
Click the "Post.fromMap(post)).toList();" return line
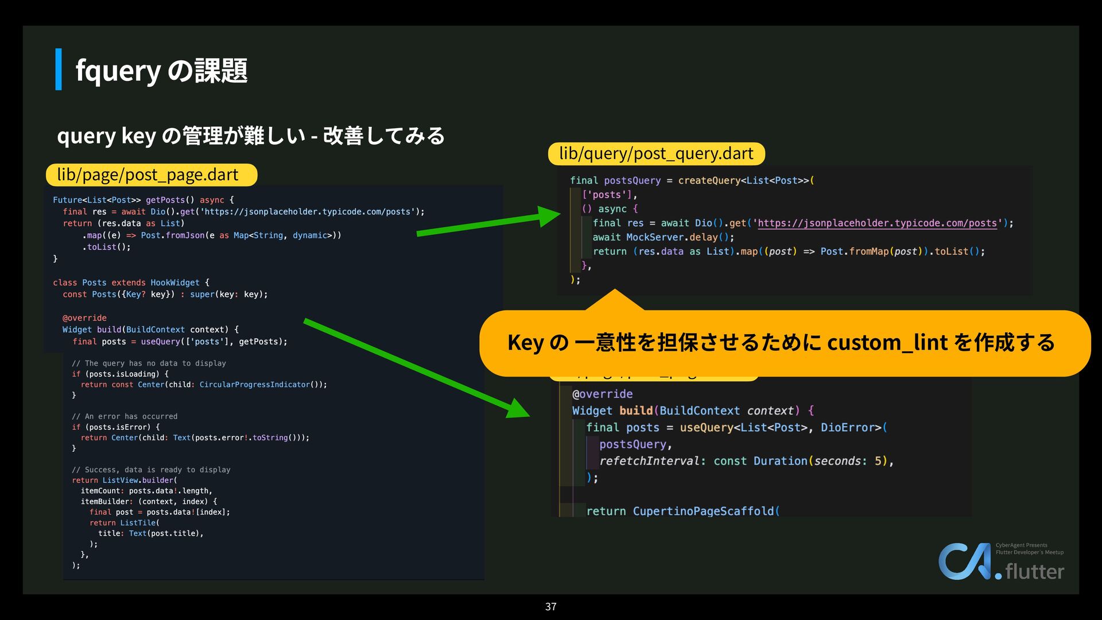point(789,251)
